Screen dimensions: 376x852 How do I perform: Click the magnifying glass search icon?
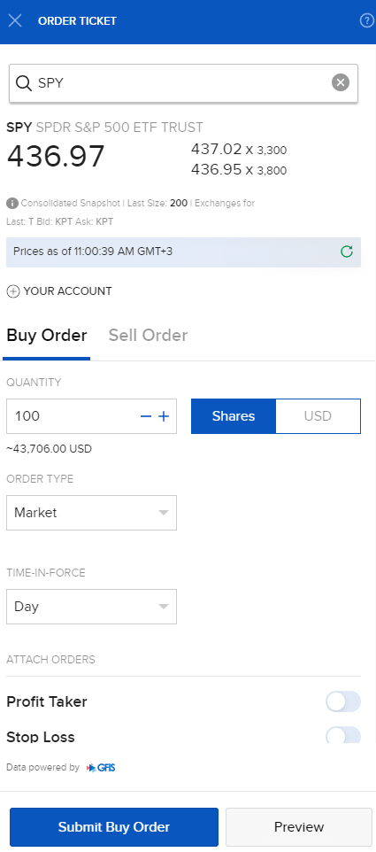tap(23, 82)
